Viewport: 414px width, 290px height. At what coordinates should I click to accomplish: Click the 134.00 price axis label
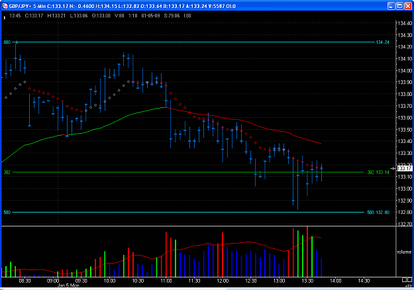tap(405, 70)
